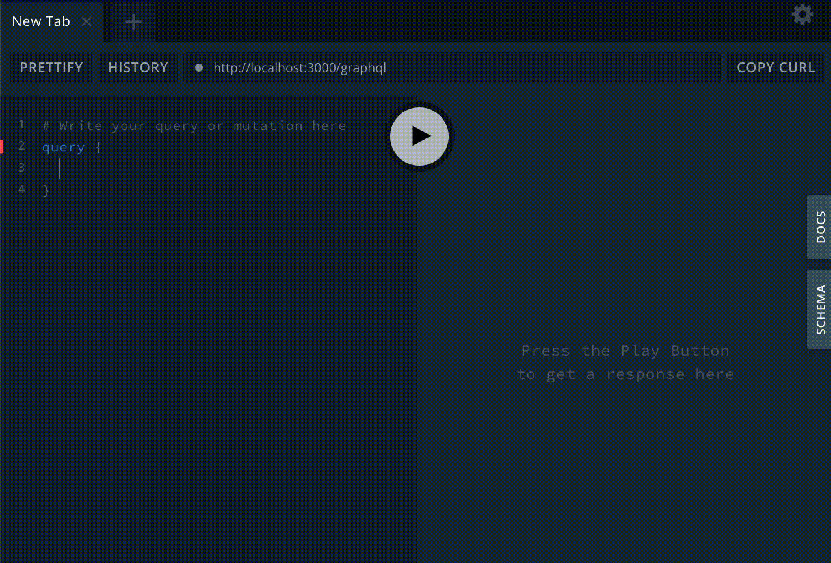Click the red gutter marker on line 2

(x=2, y=147)
